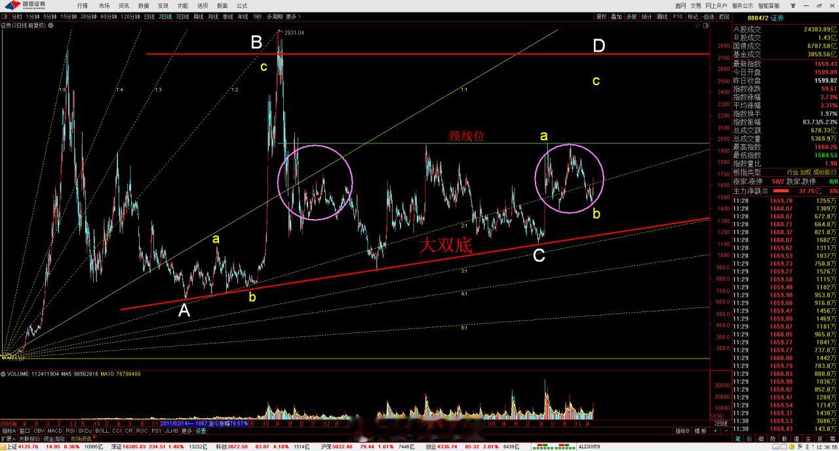Open the 版面 menu
The width and height of the screenshot is (839, 451).
click(222, 6)
